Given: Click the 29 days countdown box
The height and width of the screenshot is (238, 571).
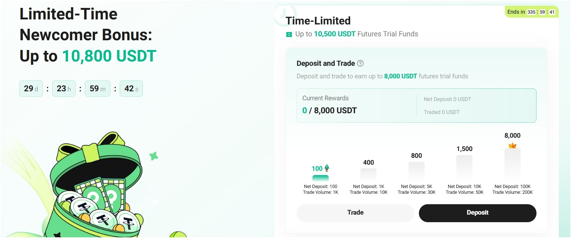Looking at the screenshot, I should 31,89.
